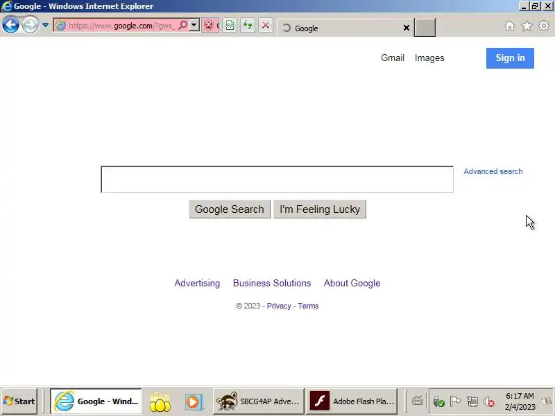
Task: Click the Google Search button
Action: (230, 209)
